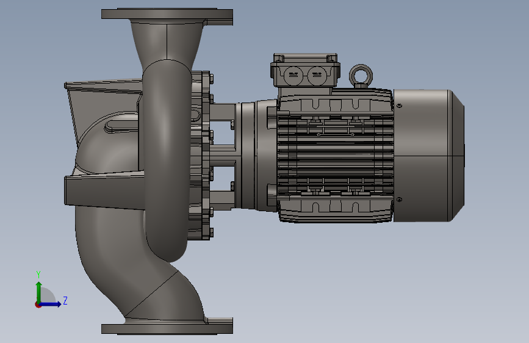Select the lifting eye bolt on the motor

[x=361, y=76]
